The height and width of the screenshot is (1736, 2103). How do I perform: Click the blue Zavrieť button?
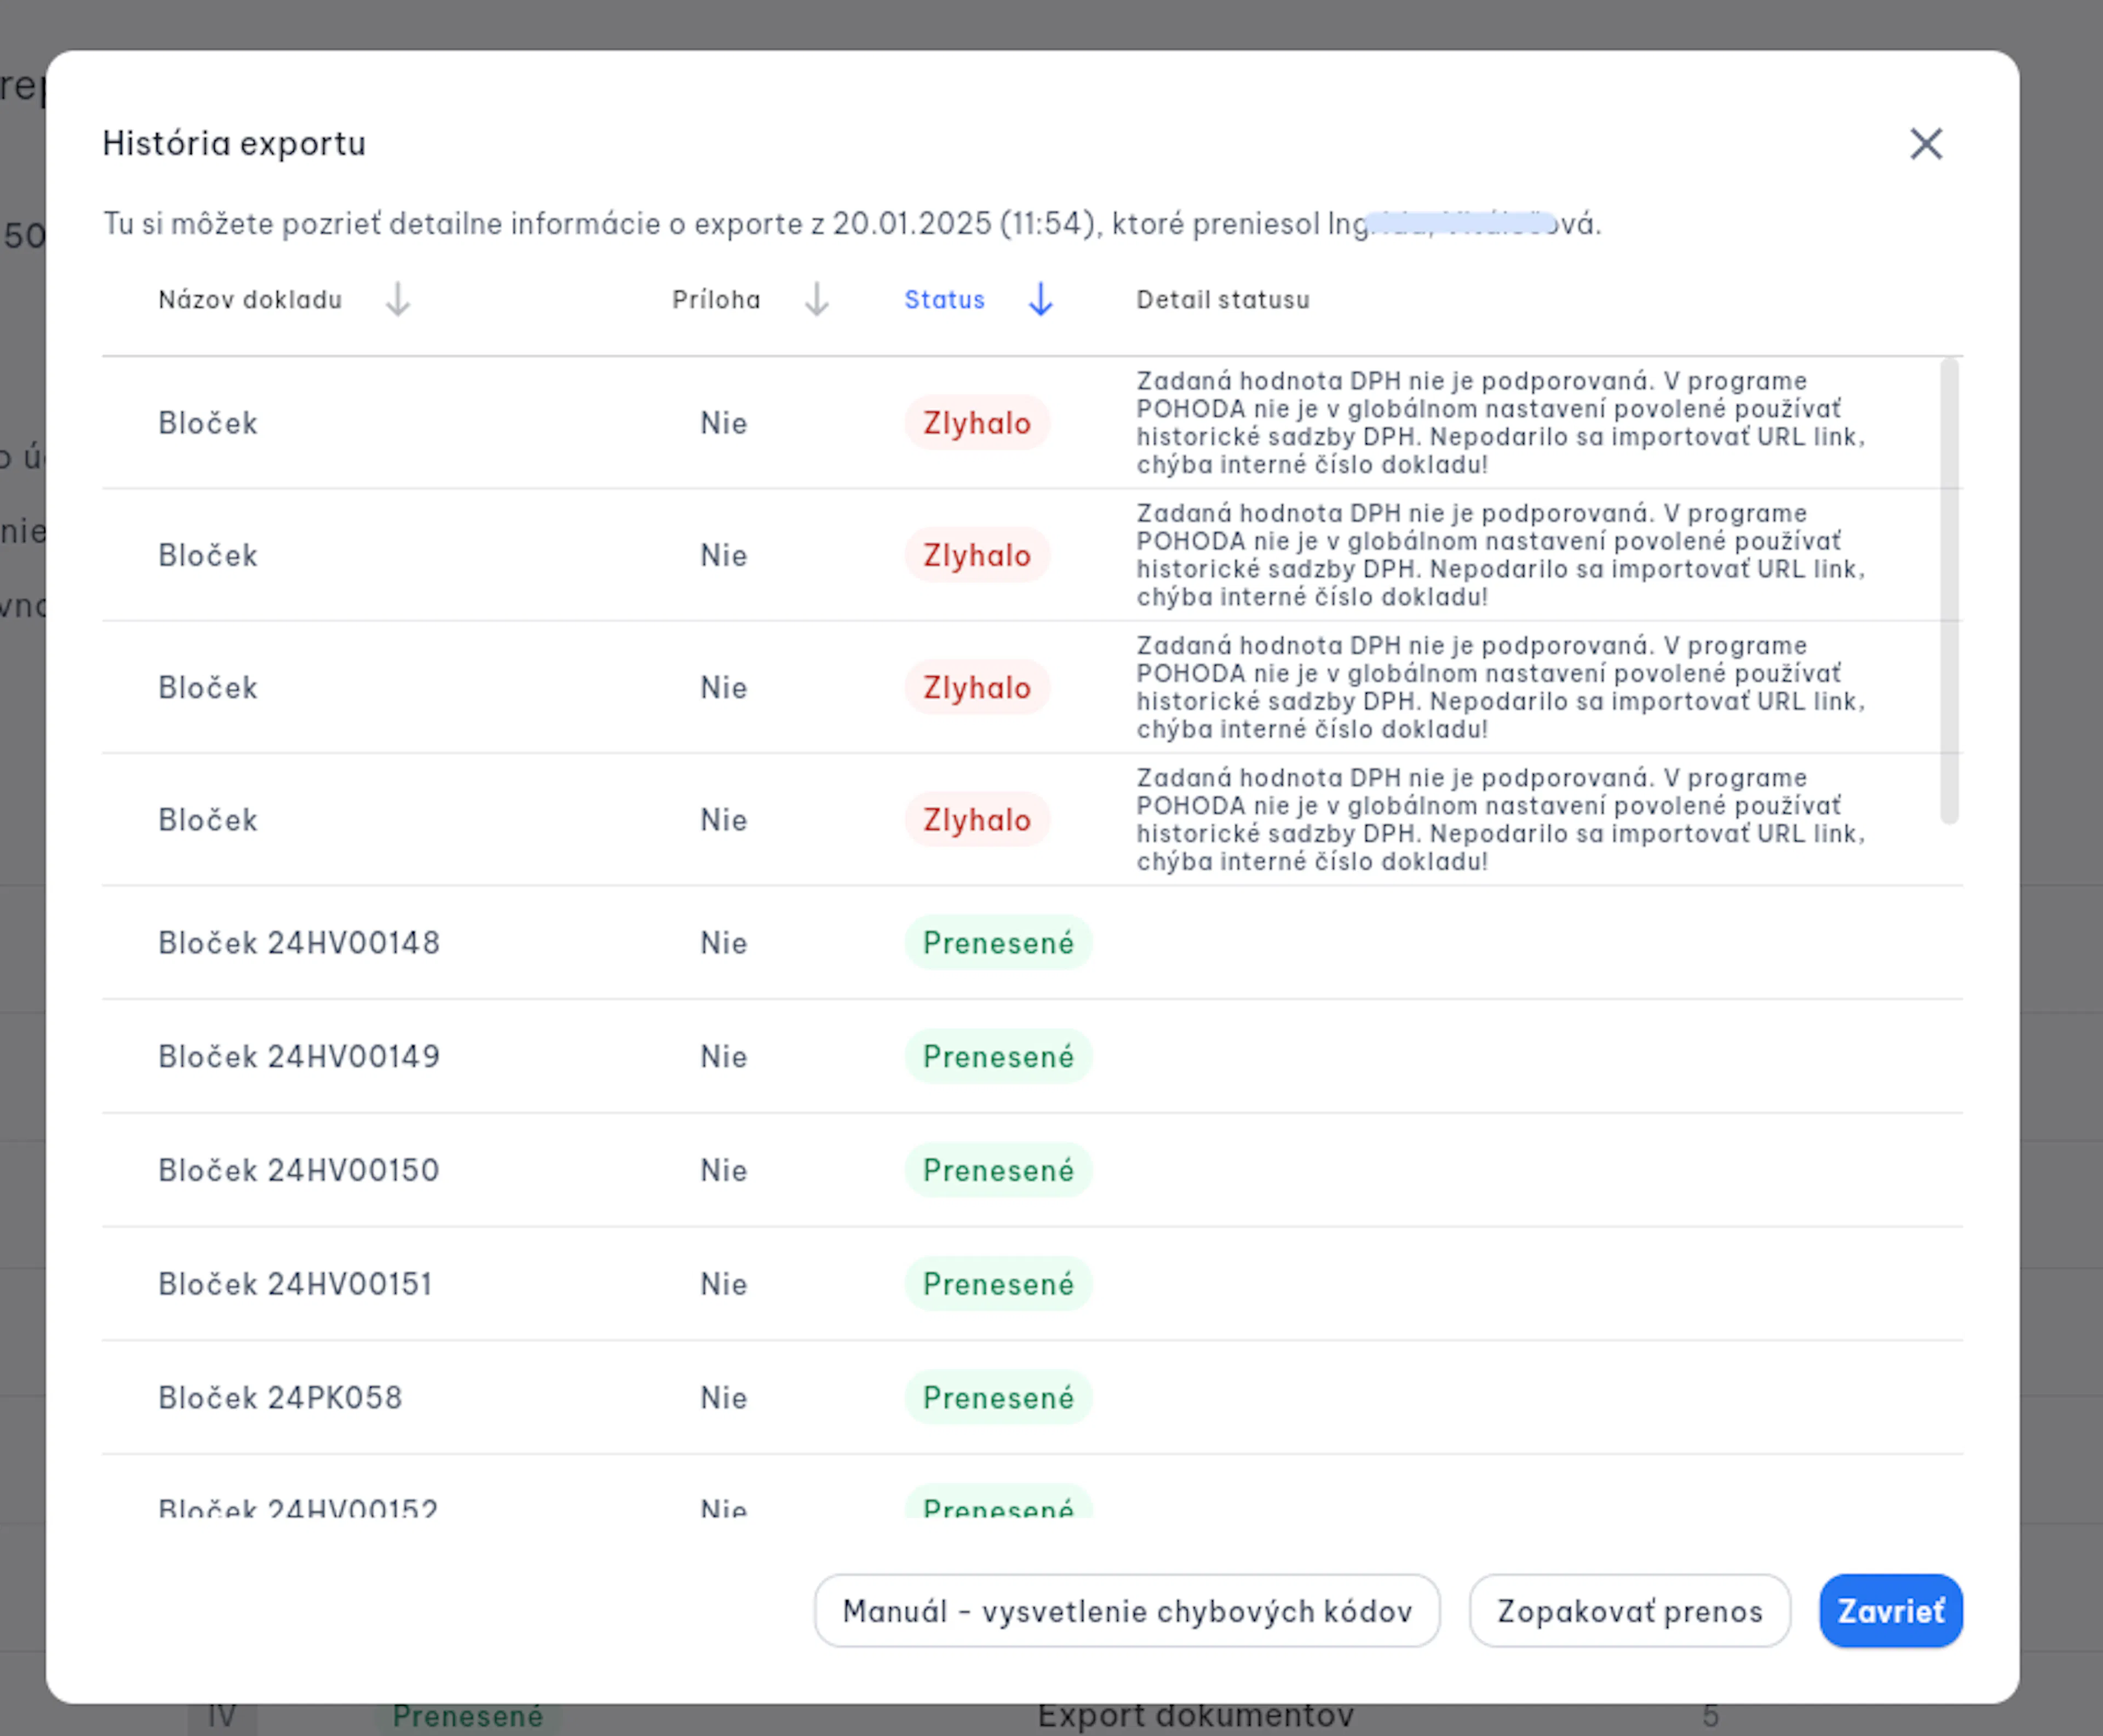coord(1891,1610)
